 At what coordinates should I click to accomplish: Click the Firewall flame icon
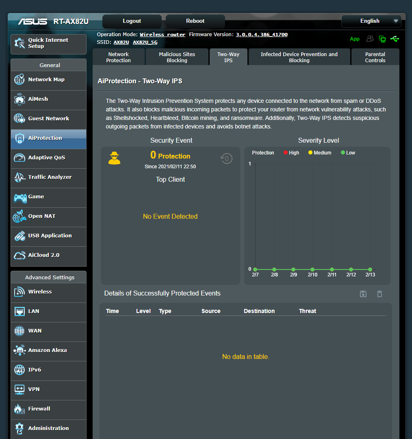click(20, 409)
